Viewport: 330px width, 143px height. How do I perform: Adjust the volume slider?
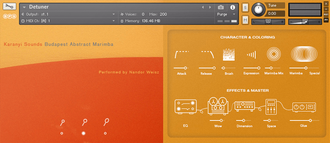tap(305, 22)
